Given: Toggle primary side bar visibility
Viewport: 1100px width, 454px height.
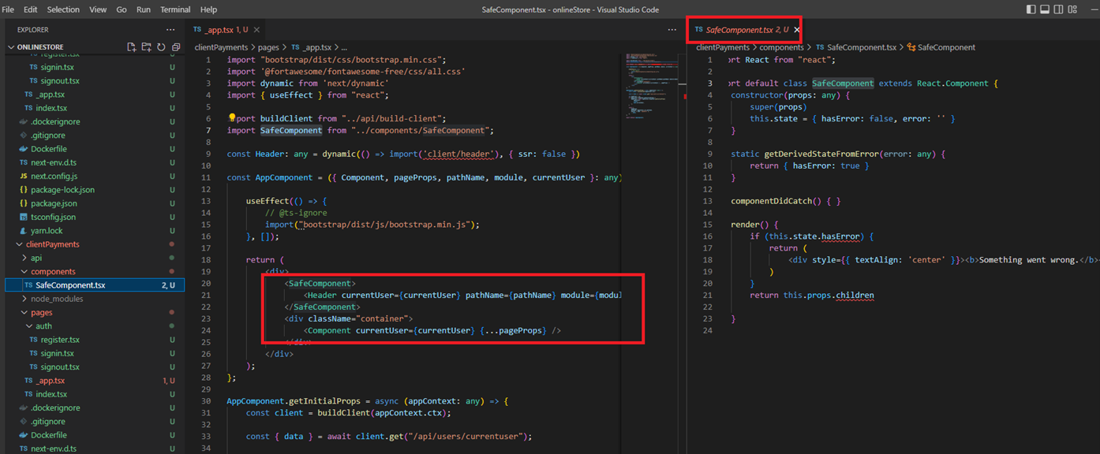Looking at the screenshot, I should tap(1031, 9).
